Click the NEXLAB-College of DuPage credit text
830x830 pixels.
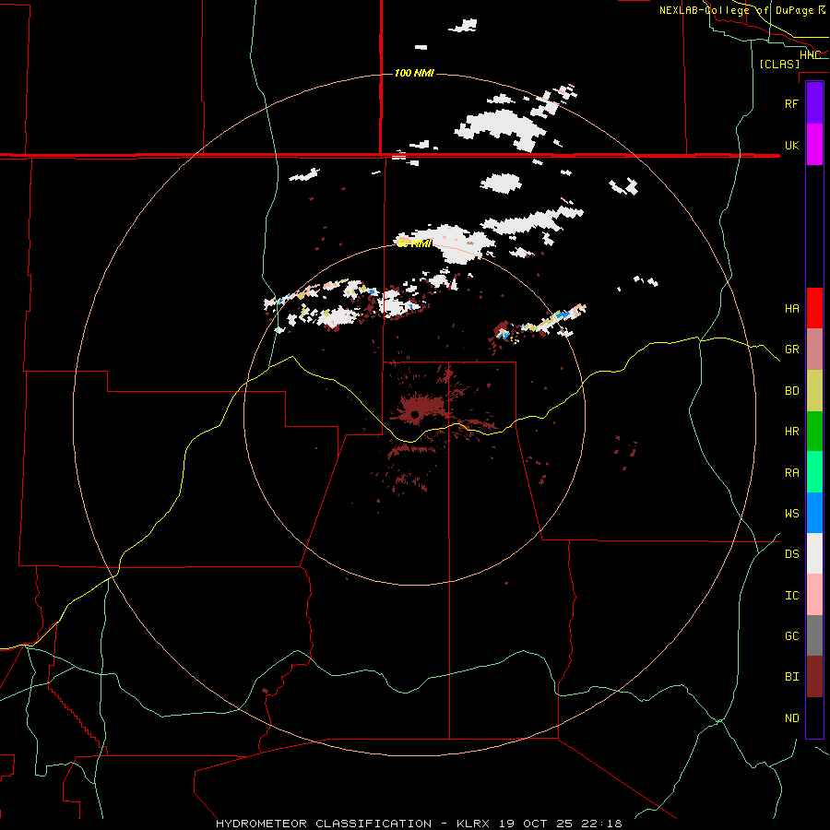[742, 10]
